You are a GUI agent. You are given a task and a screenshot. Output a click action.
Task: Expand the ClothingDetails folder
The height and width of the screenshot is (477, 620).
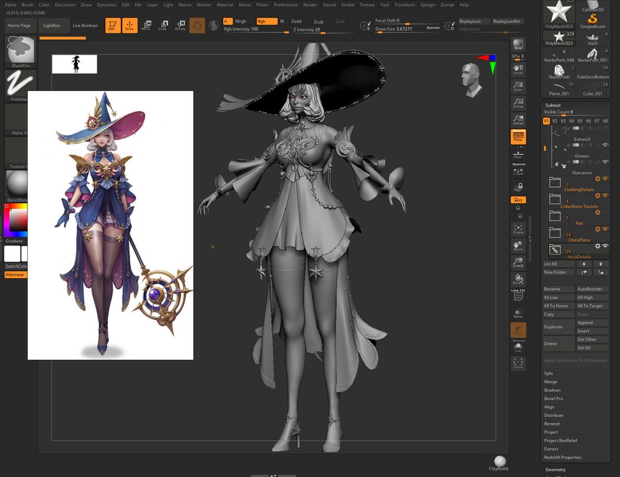click(555, 183)
